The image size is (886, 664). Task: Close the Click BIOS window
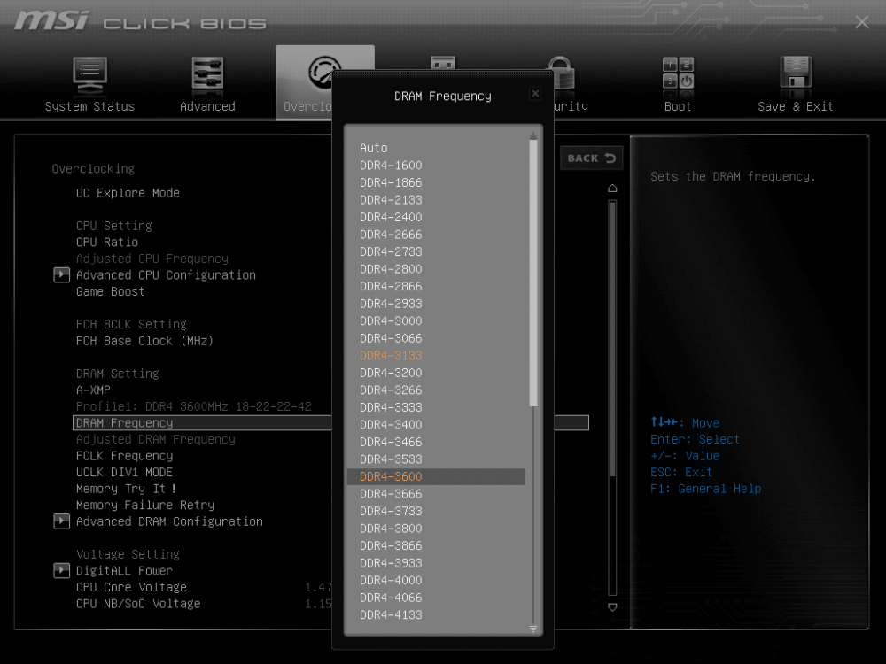[862, 22]
